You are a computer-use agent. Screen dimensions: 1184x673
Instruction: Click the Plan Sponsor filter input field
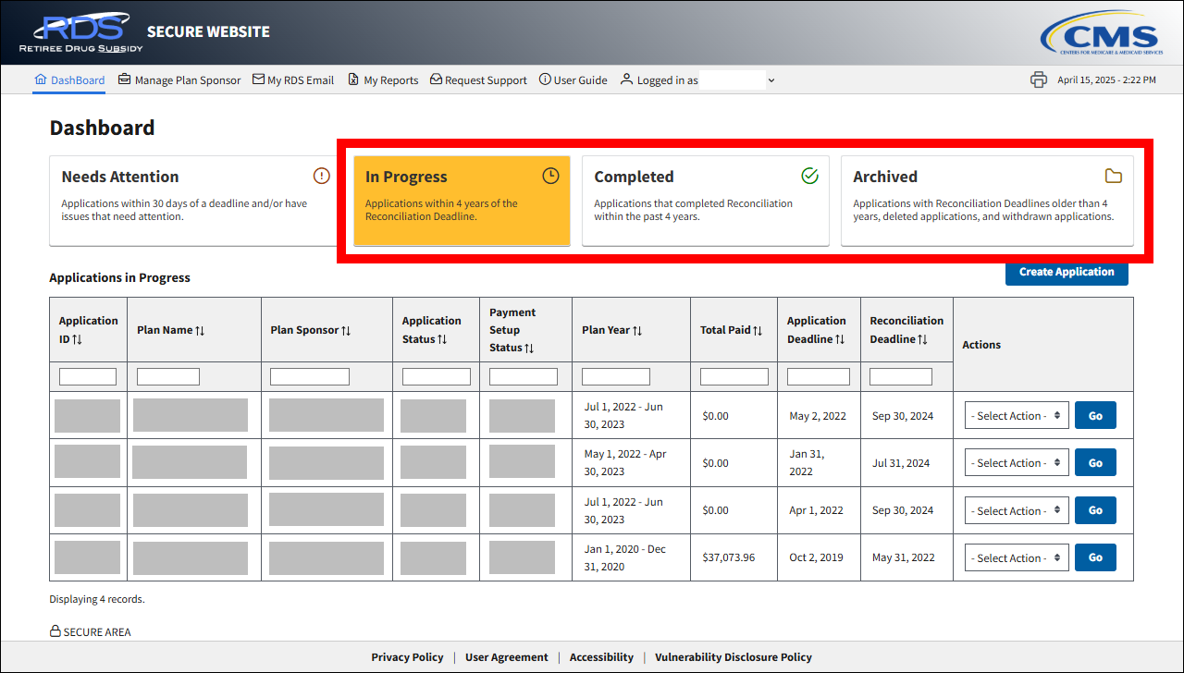pos(309,377)
